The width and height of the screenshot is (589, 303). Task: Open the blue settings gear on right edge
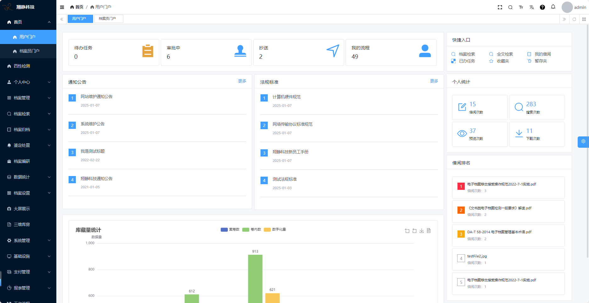coord(583,141)
